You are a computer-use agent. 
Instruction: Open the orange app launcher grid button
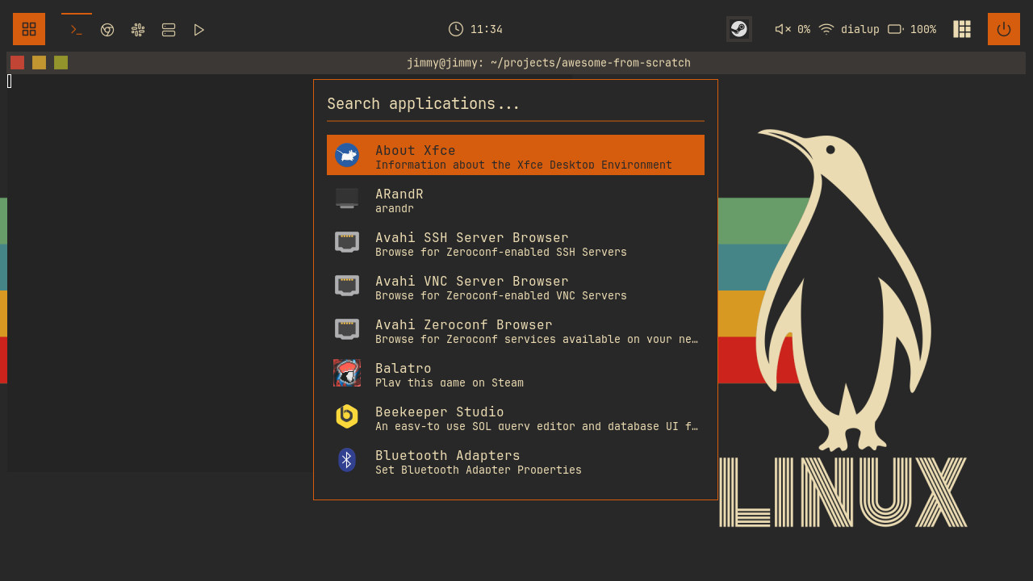pos(29,29)
